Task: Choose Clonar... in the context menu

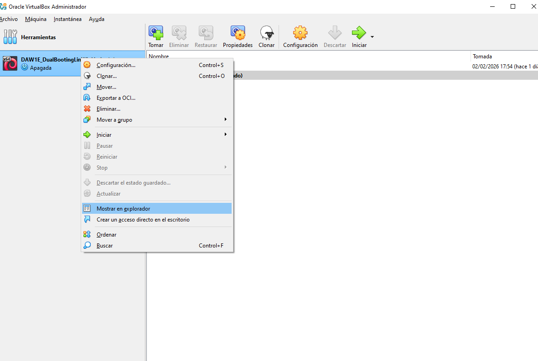Action: point(157,76)
